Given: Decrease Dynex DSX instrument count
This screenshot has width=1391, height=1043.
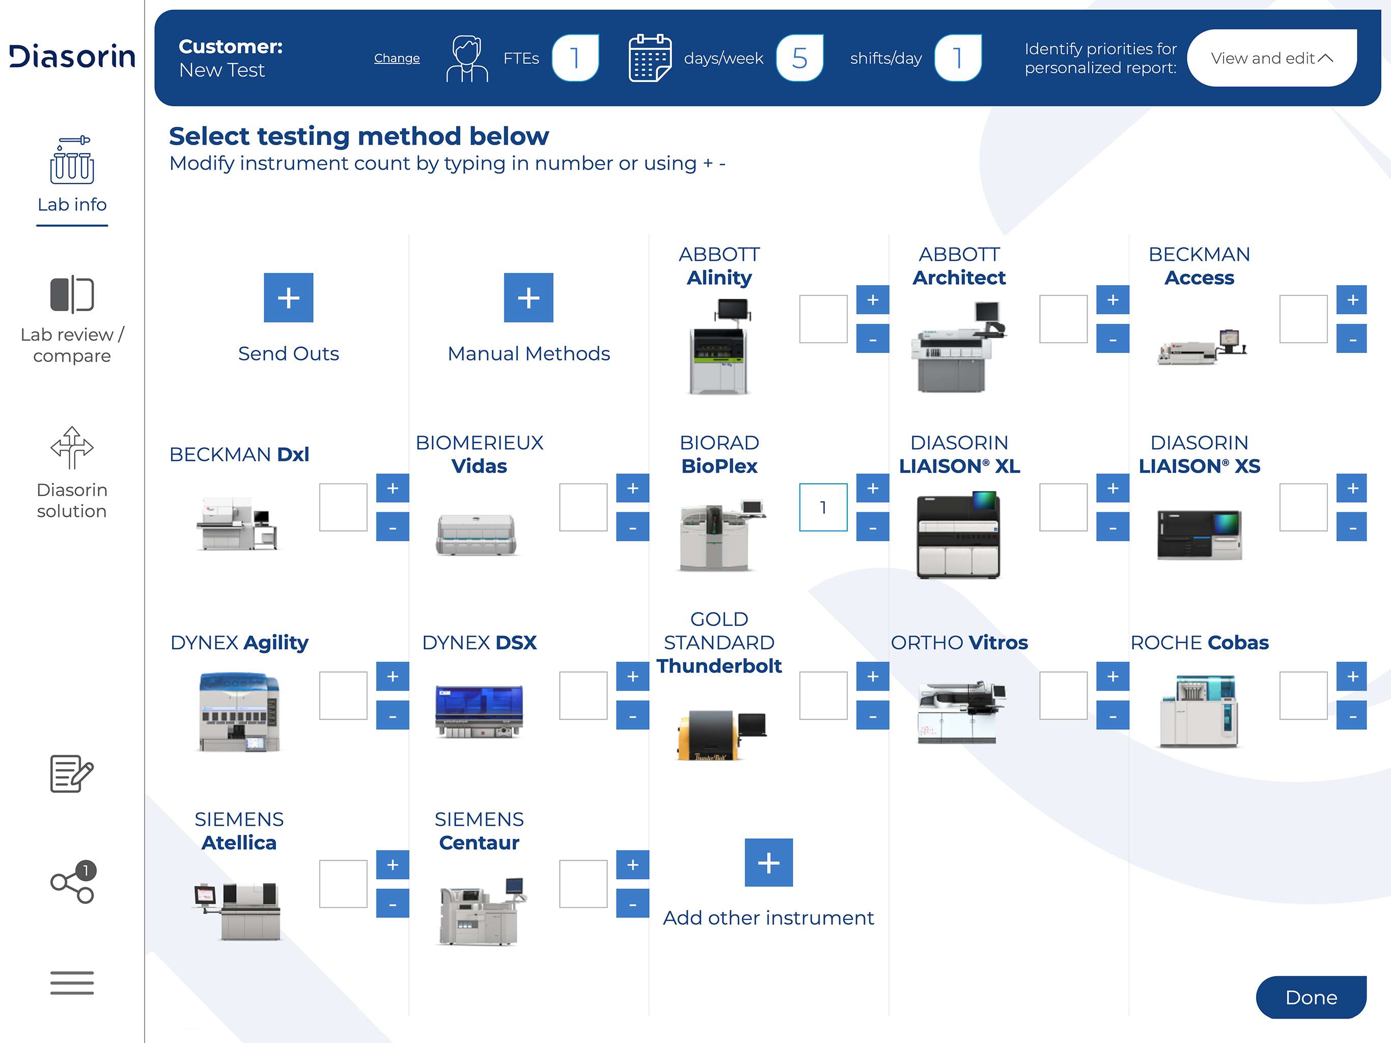Looking at the screenshot, I should click(632, 715).
